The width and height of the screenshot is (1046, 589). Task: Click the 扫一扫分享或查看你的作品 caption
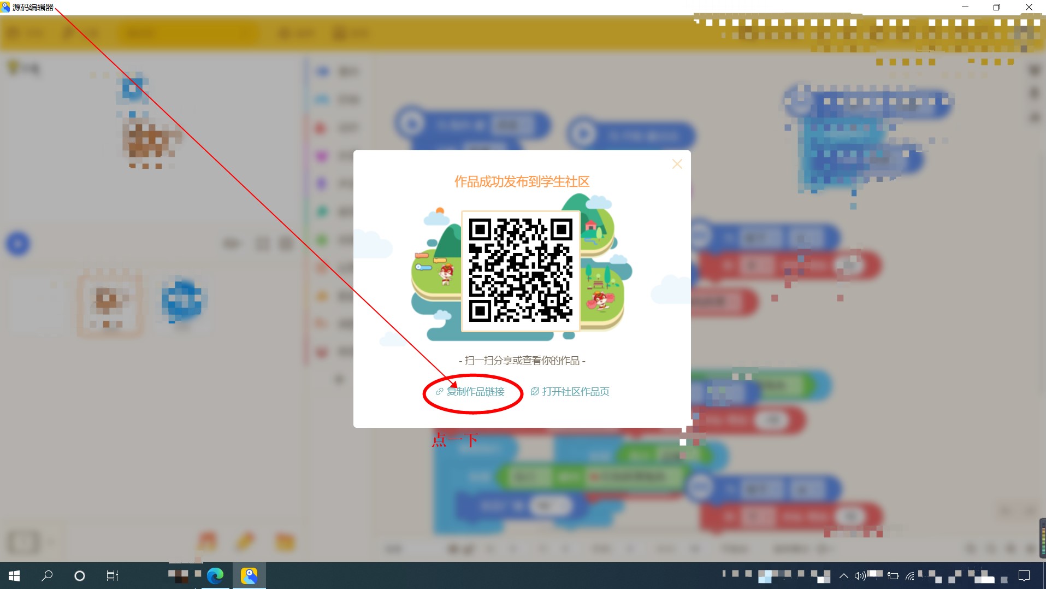pyautogui.click(x=522, y=361)
